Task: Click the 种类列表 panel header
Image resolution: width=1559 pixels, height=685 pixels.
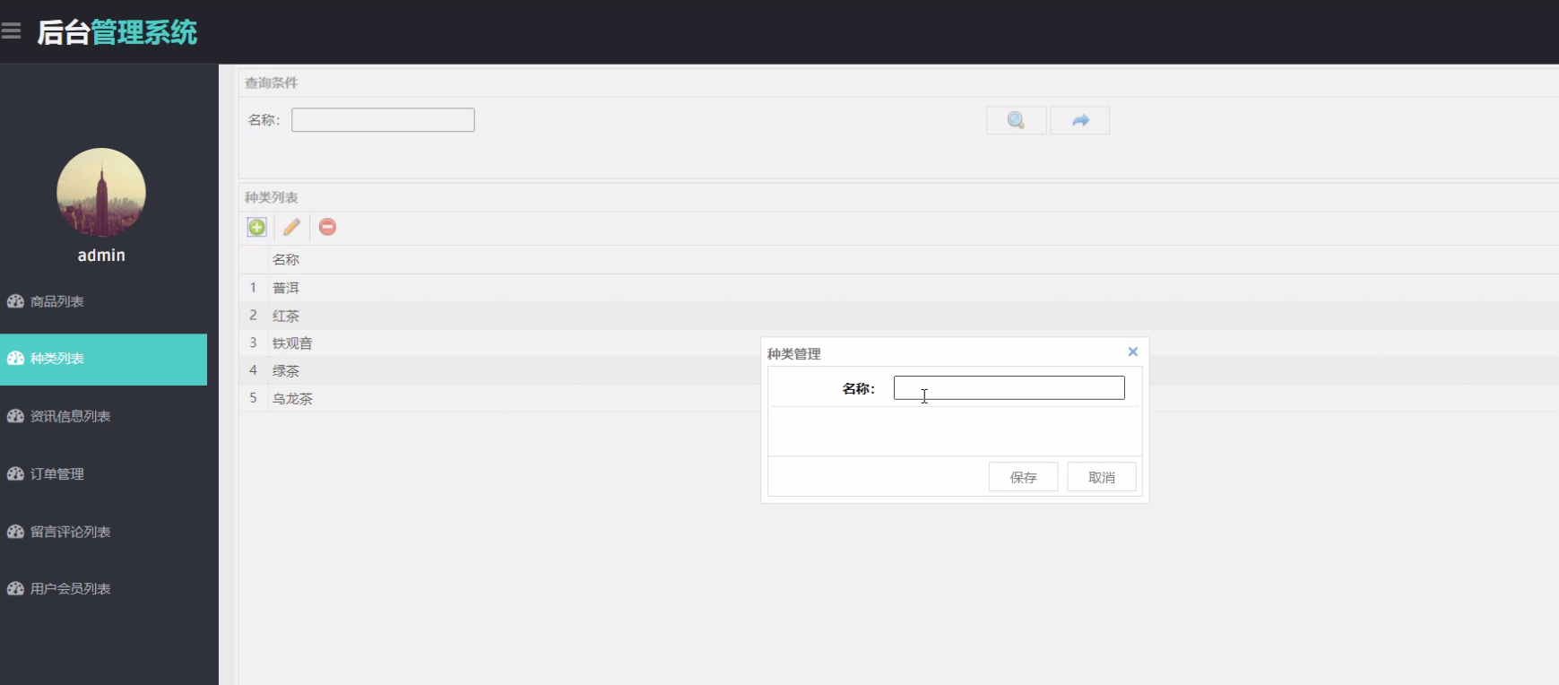Action: (272, 197)
